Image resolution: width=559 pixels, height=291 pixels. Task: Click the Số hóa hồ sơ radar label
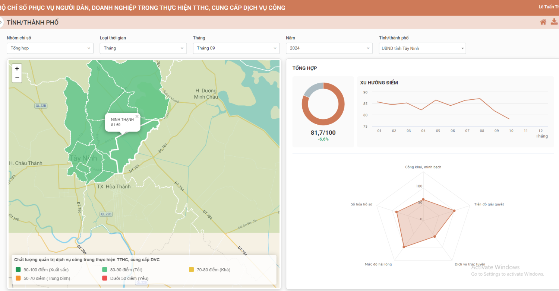[x=361, y=205]
